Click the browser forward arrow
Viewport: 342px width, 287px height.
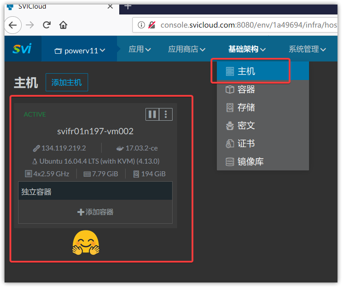coord(30,25)
